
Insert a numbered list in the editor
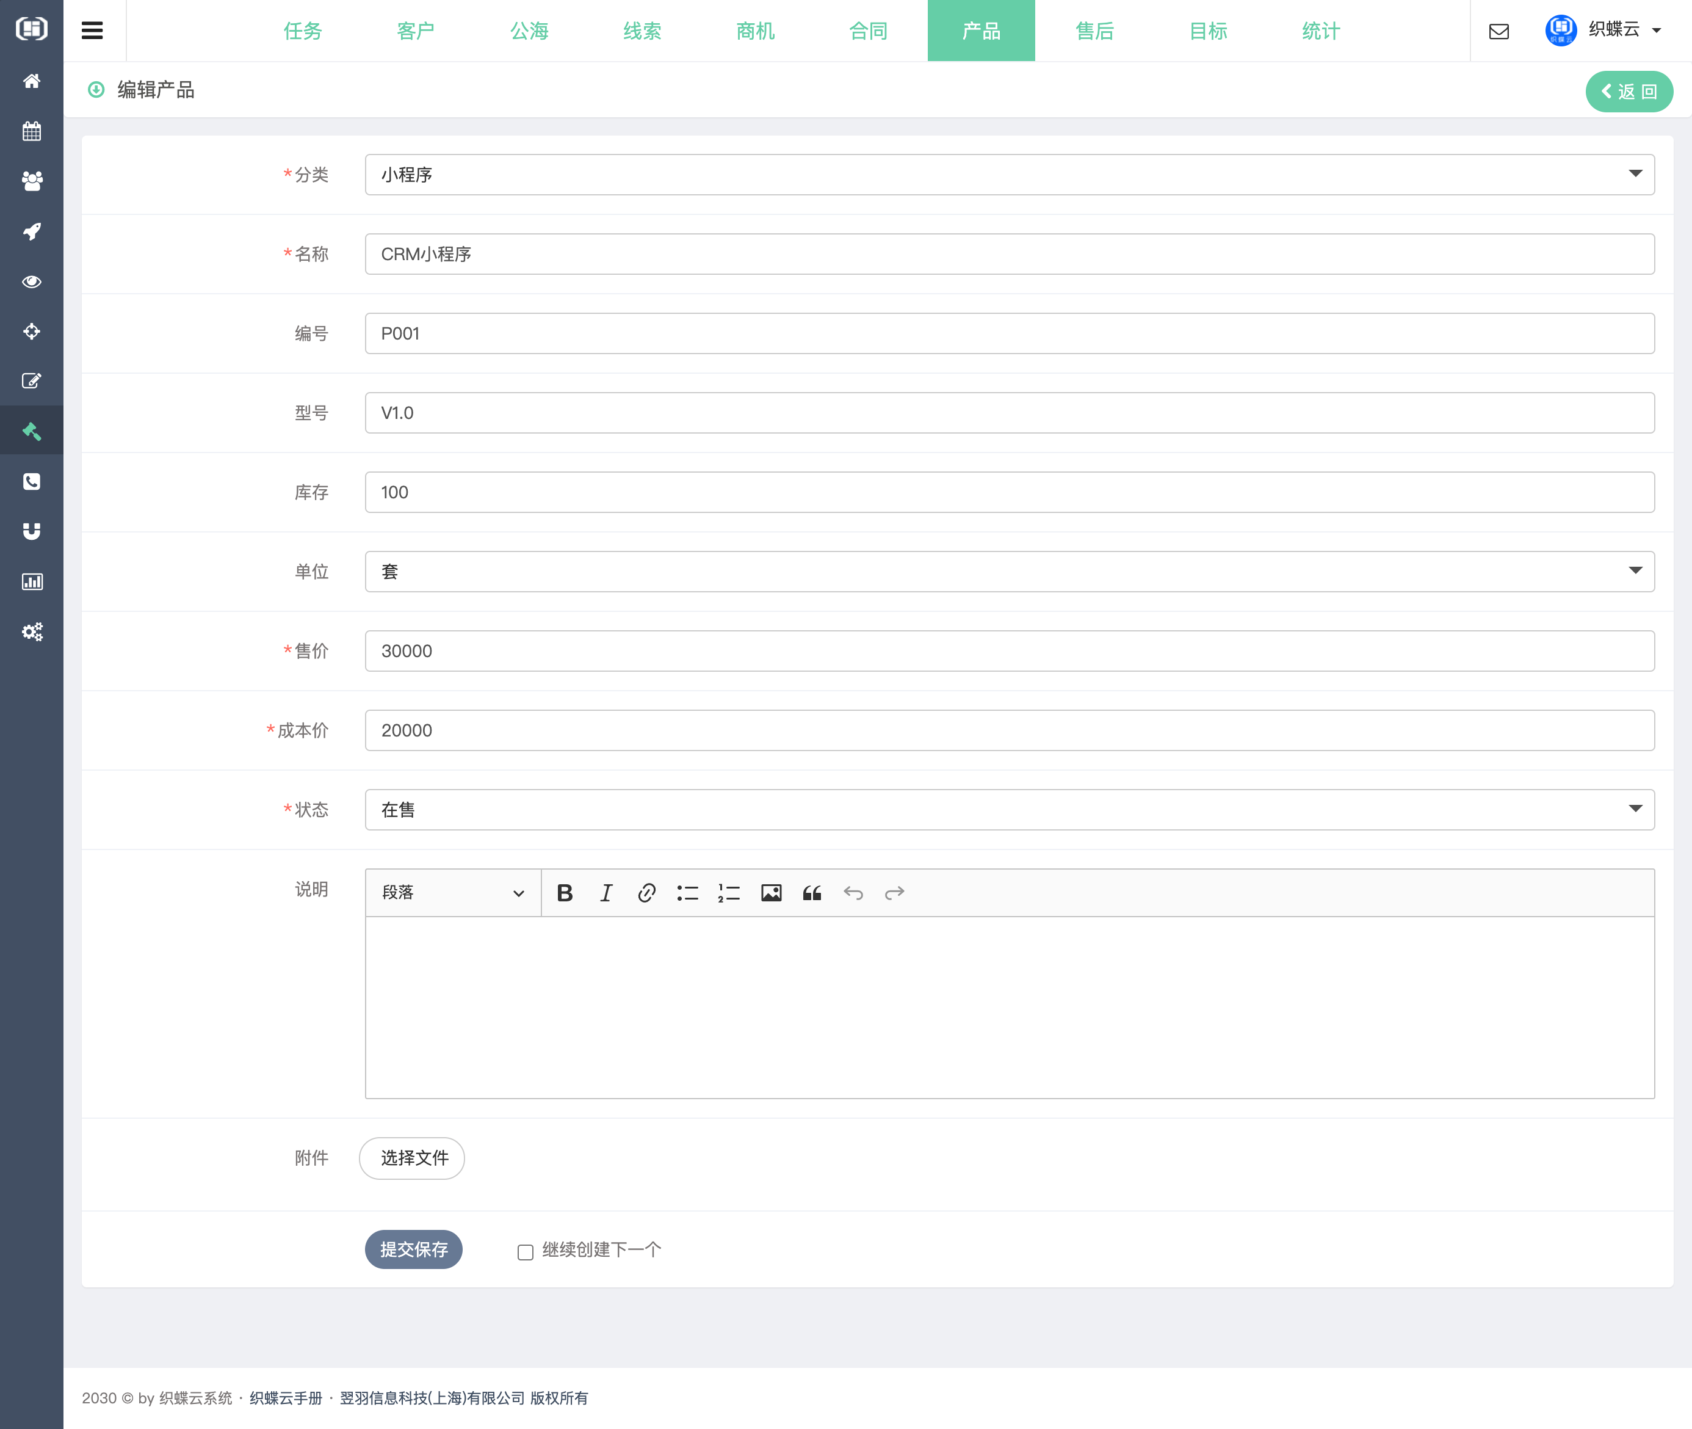[x=727, y=892]
